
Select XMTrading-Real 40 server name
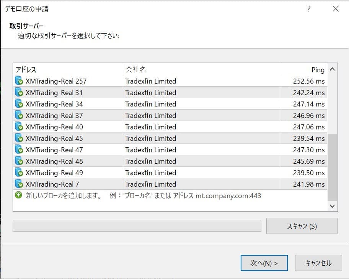click(x=54, y=127)
